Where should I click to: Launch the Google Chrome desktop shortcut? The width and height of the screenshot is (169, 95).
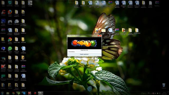10,41
